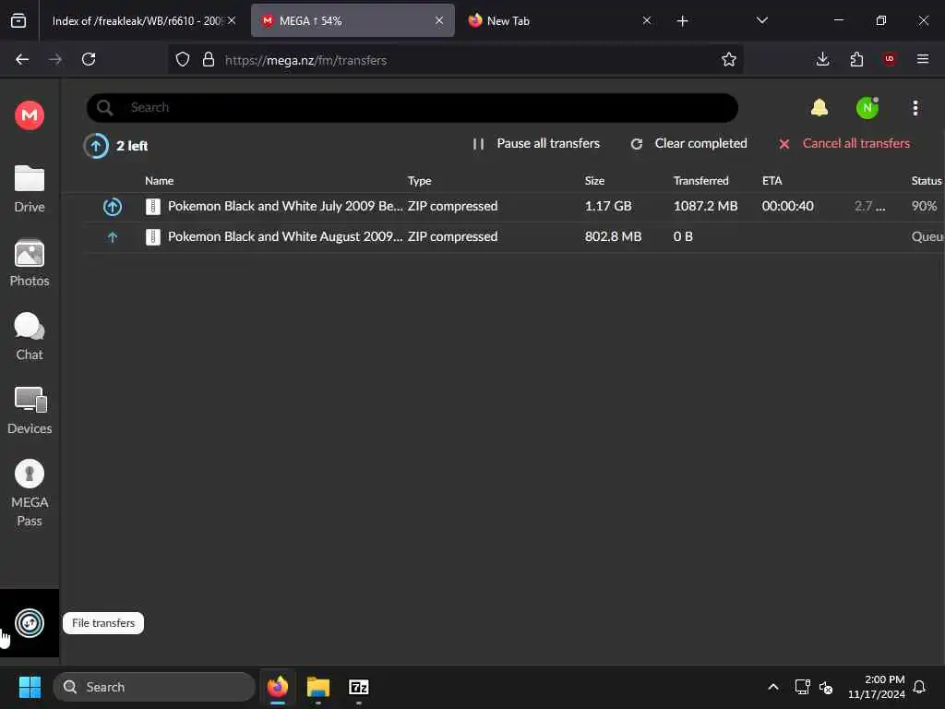Viewport: 945px width, 709px height.
Task: Clear completed transfers
Action: tap(688, 143)
